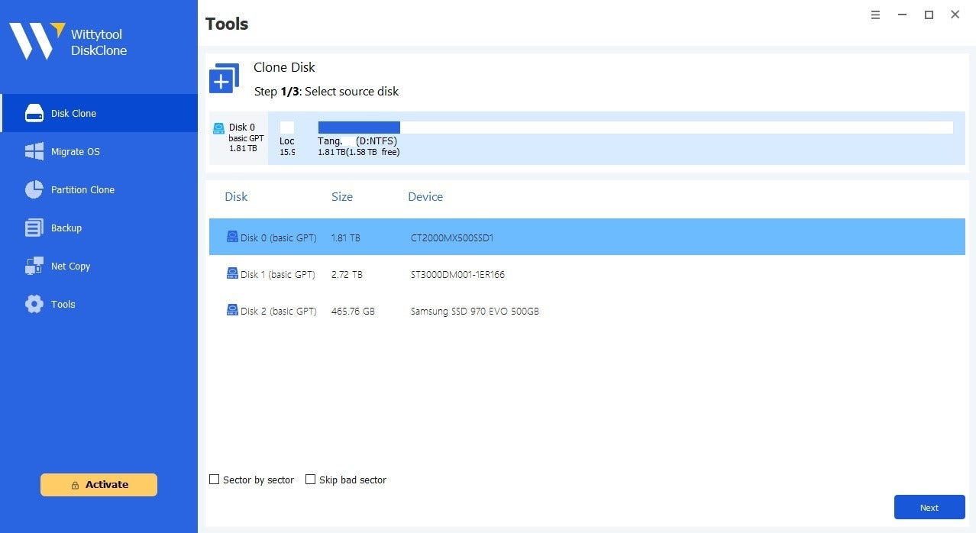Click the Disk 2 (basic GPT) label

(x=279, y=312)
